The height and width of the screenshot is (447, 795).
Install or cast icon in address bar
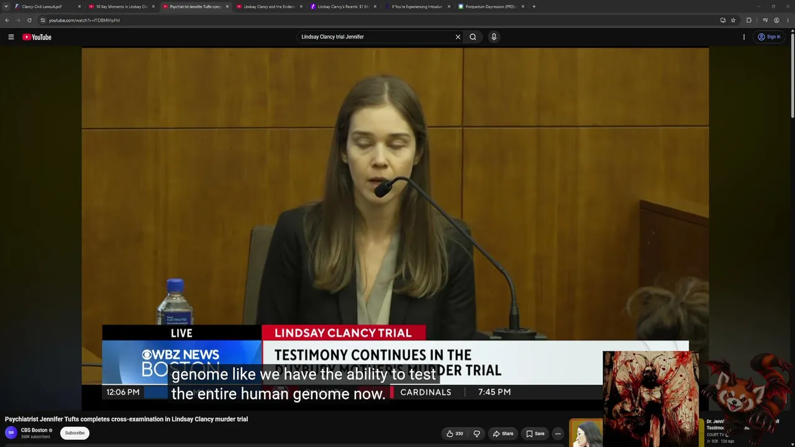pos(723,20)
